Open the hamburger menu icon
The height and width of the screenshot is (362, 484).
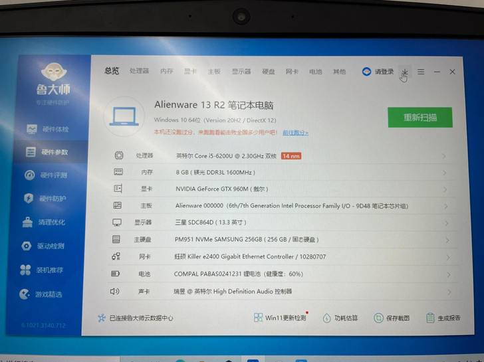click(421, 72)
